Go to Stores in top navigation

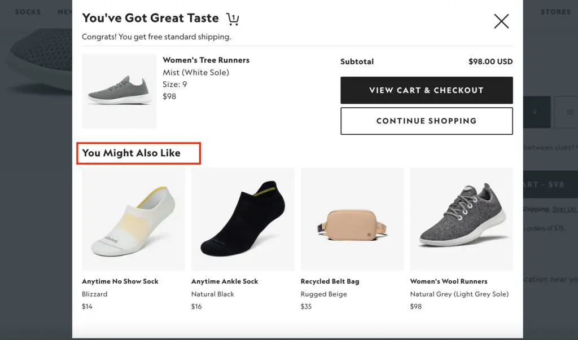[555, 12]
